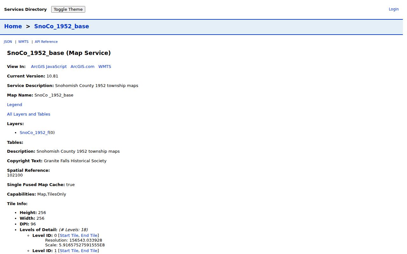407x254 pixels.
Task: Open the JSON format link
Action: coord(8,42)
